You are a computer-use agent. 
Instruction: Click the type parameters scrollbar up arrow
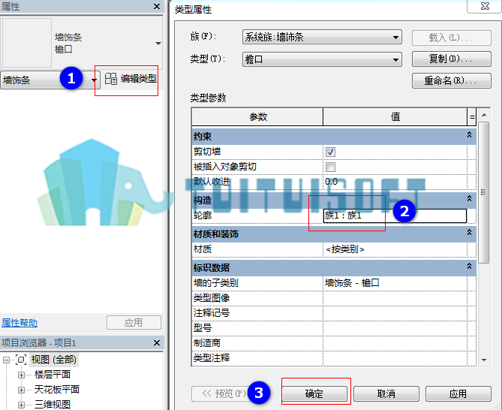[x=484, y=115]
